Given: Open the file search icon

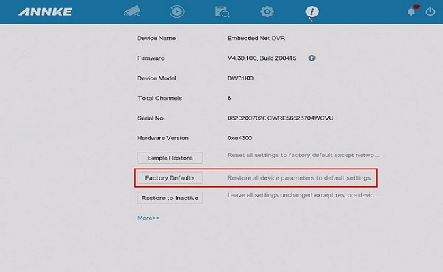Looking at the screenshot, I should [x=222, y=12].
